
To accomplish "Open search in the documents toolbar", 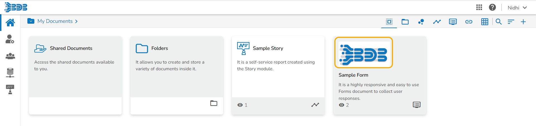I will tap(499, 22).
